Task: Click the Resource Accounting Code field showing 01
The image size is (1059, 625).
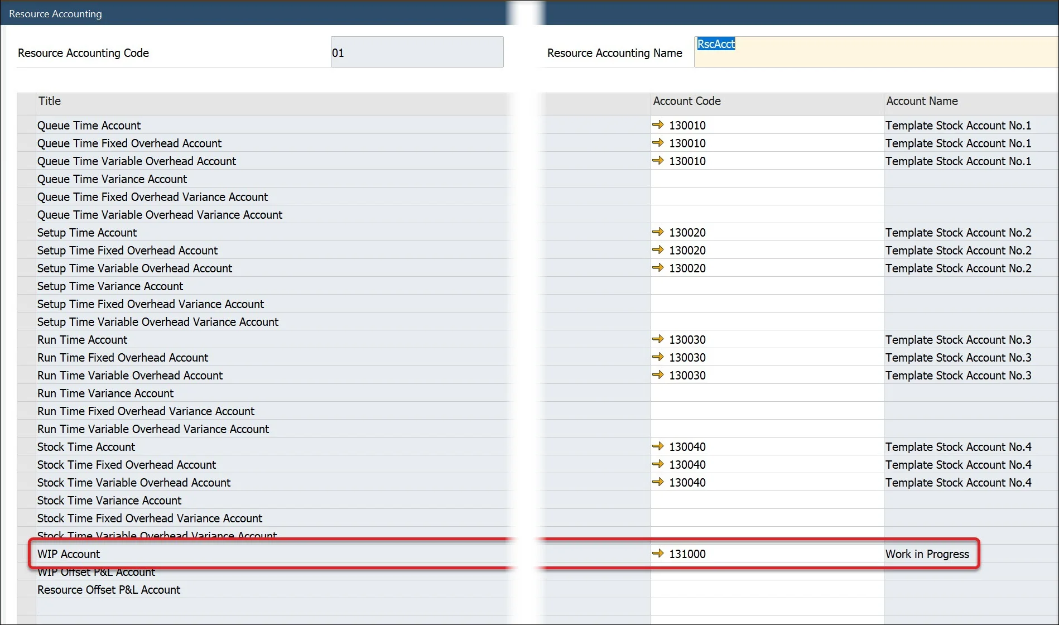Action: coord(416,51)
